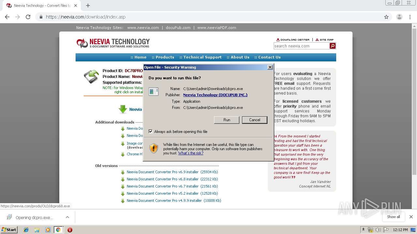
Task: Click green arrow beside v4.9.9 installer
Action: 123,201
